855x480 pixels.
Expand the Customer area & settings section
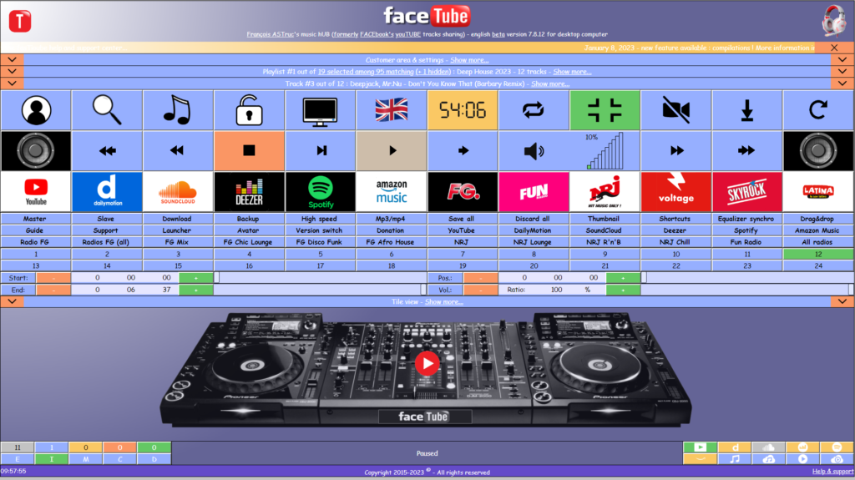point(468,60)
